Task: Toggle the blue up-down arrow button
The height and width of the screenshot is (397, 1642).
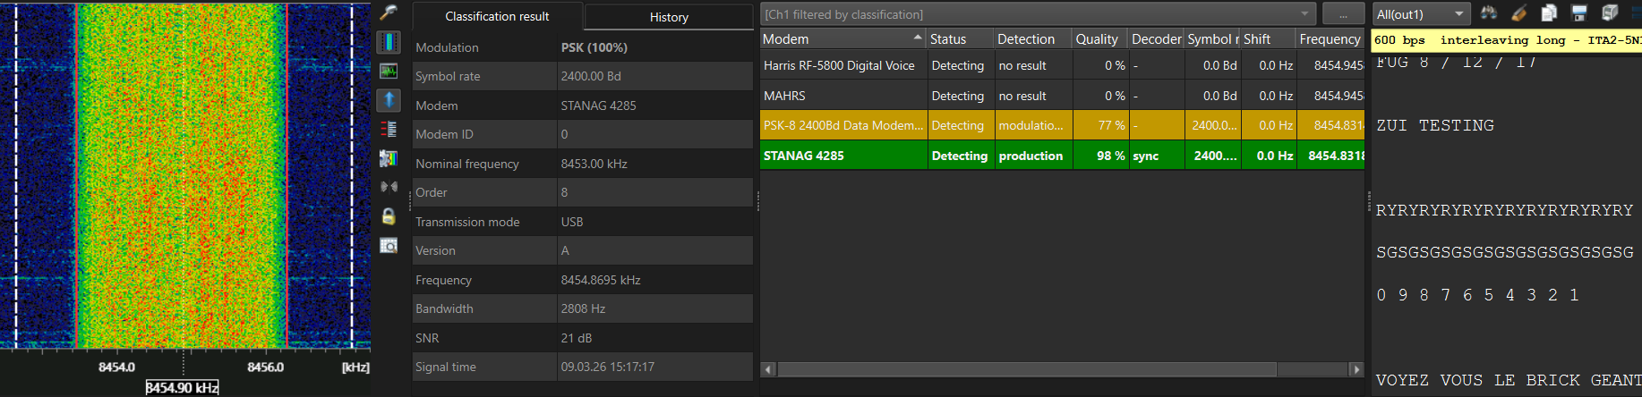Action: pyautogui.click(x=389, y=100)
